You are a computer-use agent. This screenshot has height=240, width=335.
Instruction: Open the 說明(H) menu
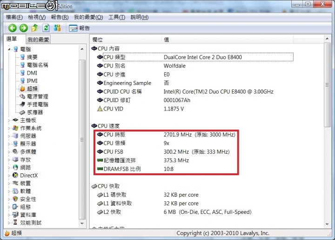click(140, 17)
